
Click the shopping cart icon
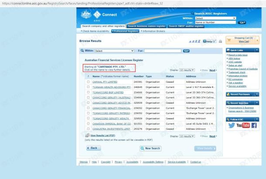[229, 40]
